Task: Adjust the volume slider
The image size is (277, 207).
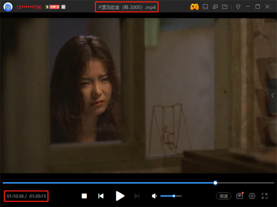Action: pos(171,196)
